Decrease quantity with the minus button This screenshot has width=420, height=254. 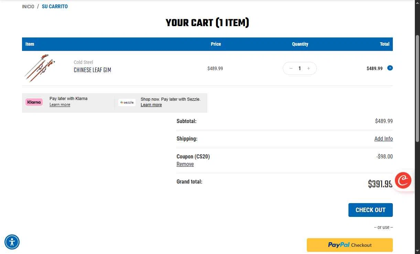click(291, 68)
